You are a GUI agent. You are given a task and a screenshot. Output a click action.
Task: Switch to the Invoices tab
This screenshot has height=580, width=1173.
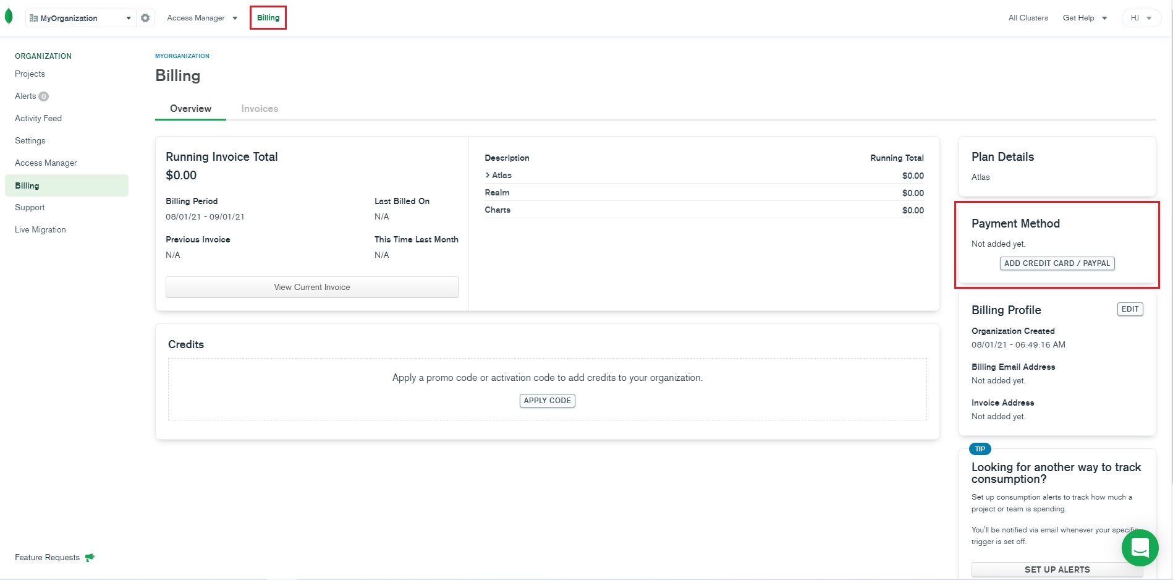260,109
